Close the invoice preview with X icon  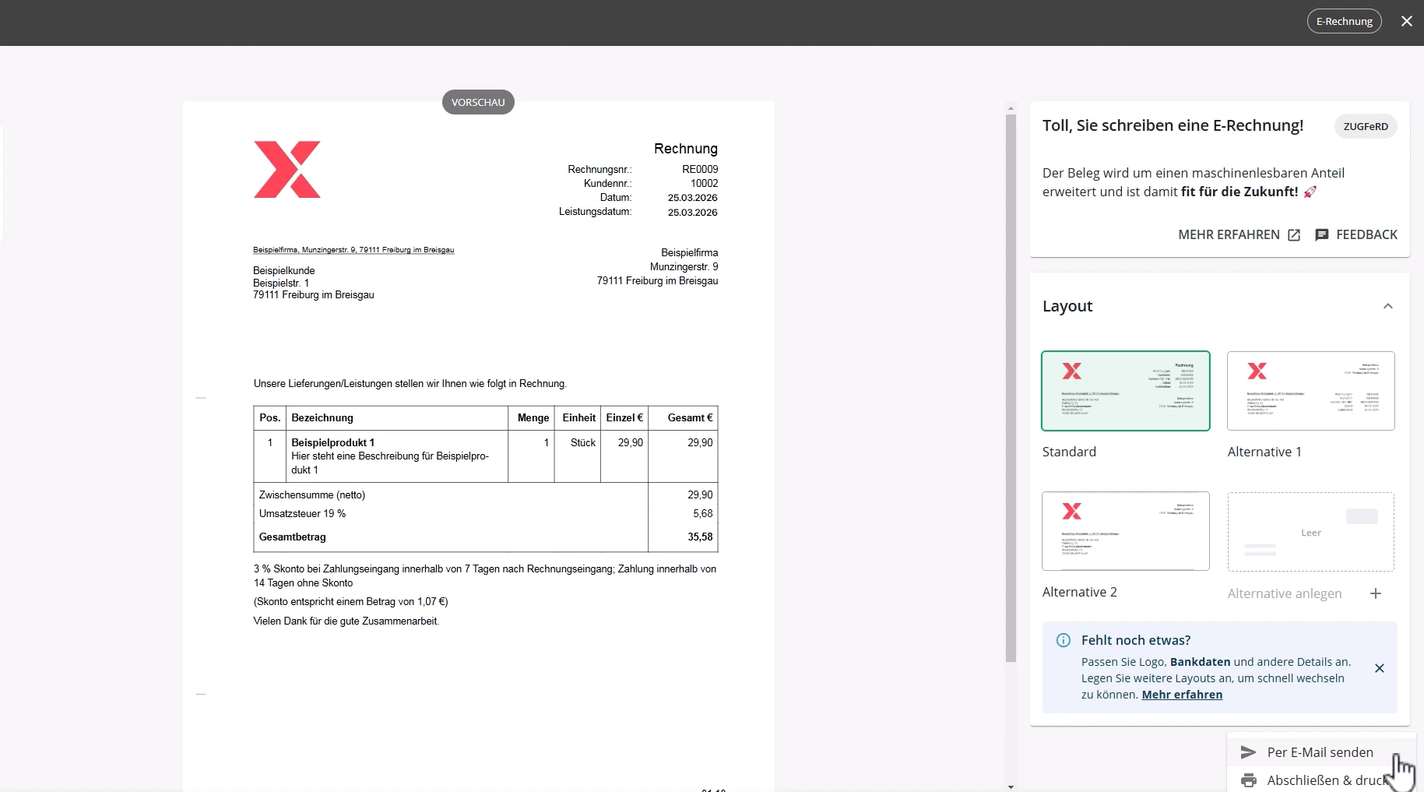click(1406, 21)
